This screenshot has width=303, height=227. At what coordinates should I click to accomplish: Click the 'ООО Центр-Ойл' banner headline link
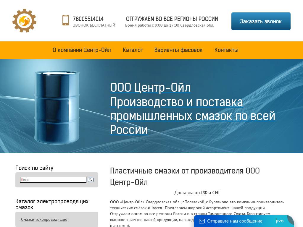(x=150, y=87)
